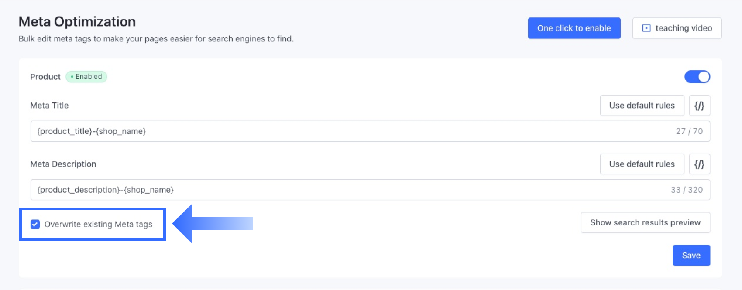Click the Overwrite existing Meta tags label text
The width and height of the screenshot is (742, 290).
(x=98, y=224)
